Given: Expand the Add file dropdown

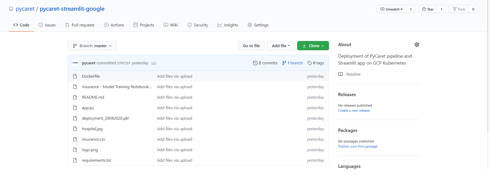Looking at the screenshot, I should [x=281, y=46].
